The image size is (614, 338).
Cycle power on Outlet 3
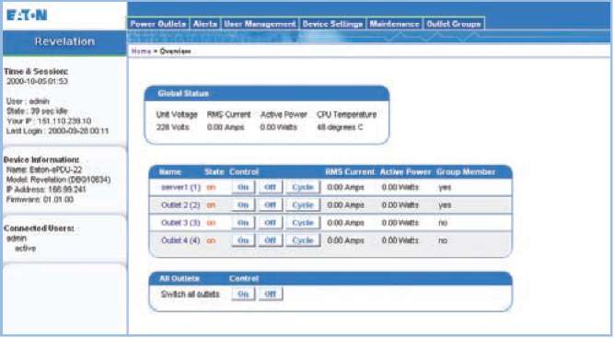[303, 223]
